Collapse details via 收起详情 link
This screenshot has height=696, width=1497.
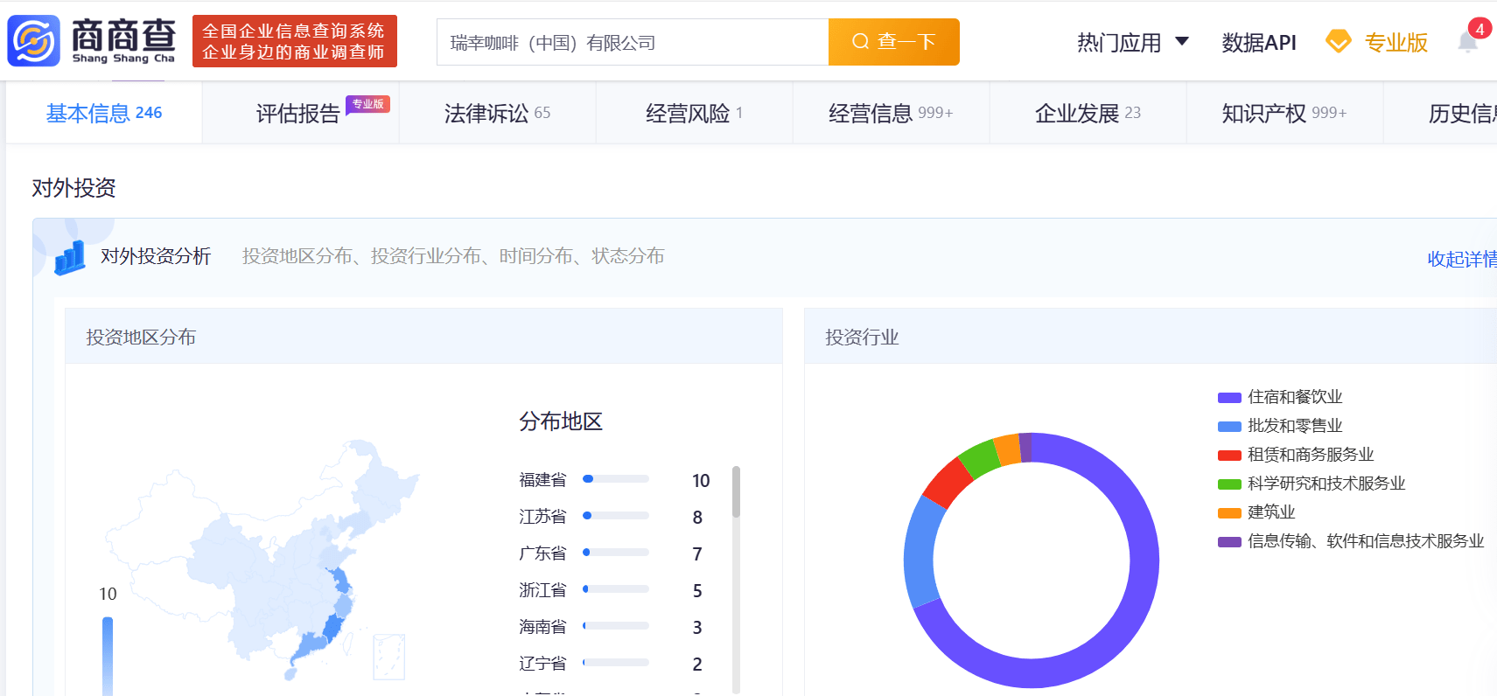click(x=1461, y=259)
